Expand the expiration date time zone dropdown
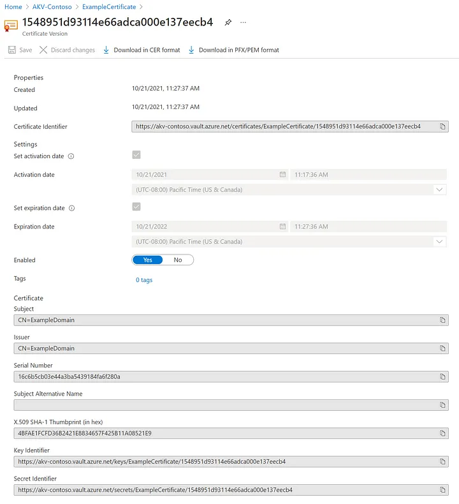 coord(439,241)
